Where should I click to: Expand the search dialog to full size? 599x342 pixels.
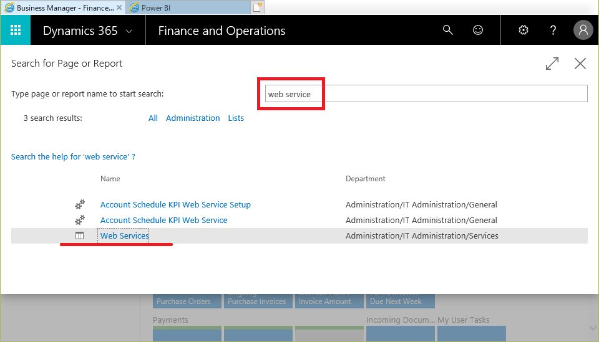click(x=552, y=64)
